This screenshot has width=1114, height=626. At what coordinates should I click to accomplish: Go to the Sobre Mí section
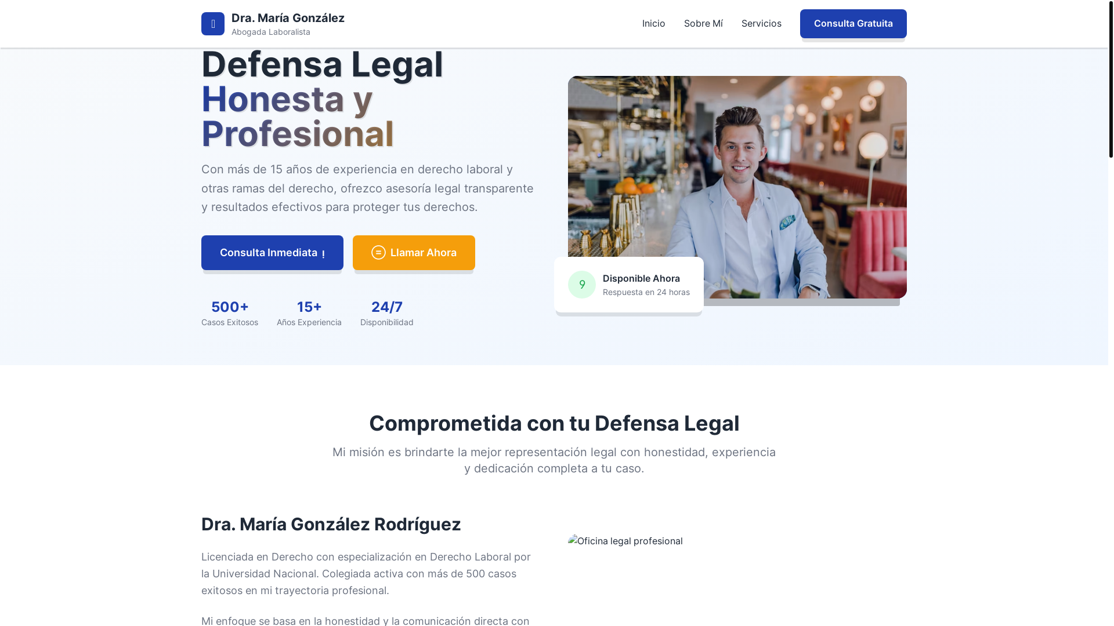point(703,23)
